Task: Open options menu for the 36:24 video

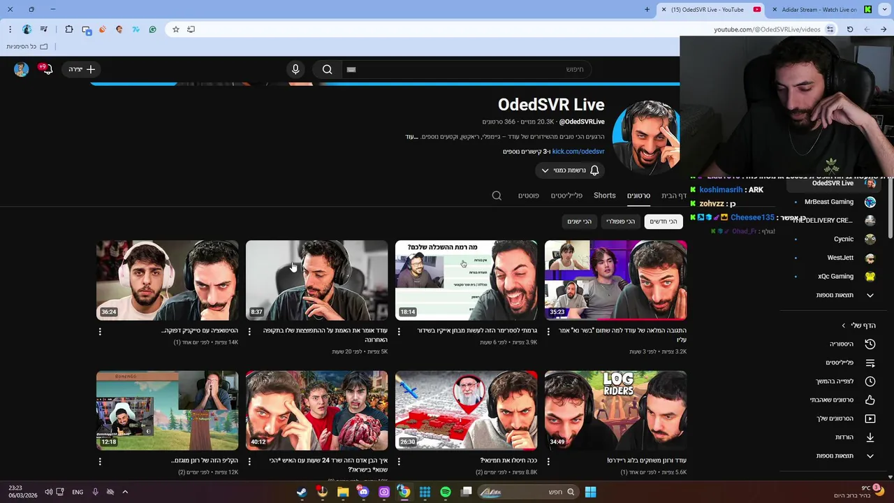Action: 100,332
